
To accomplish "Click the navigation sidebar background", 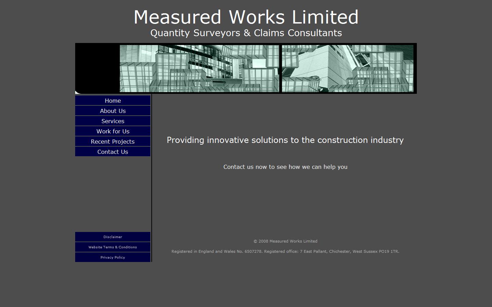I will [113, 194].
